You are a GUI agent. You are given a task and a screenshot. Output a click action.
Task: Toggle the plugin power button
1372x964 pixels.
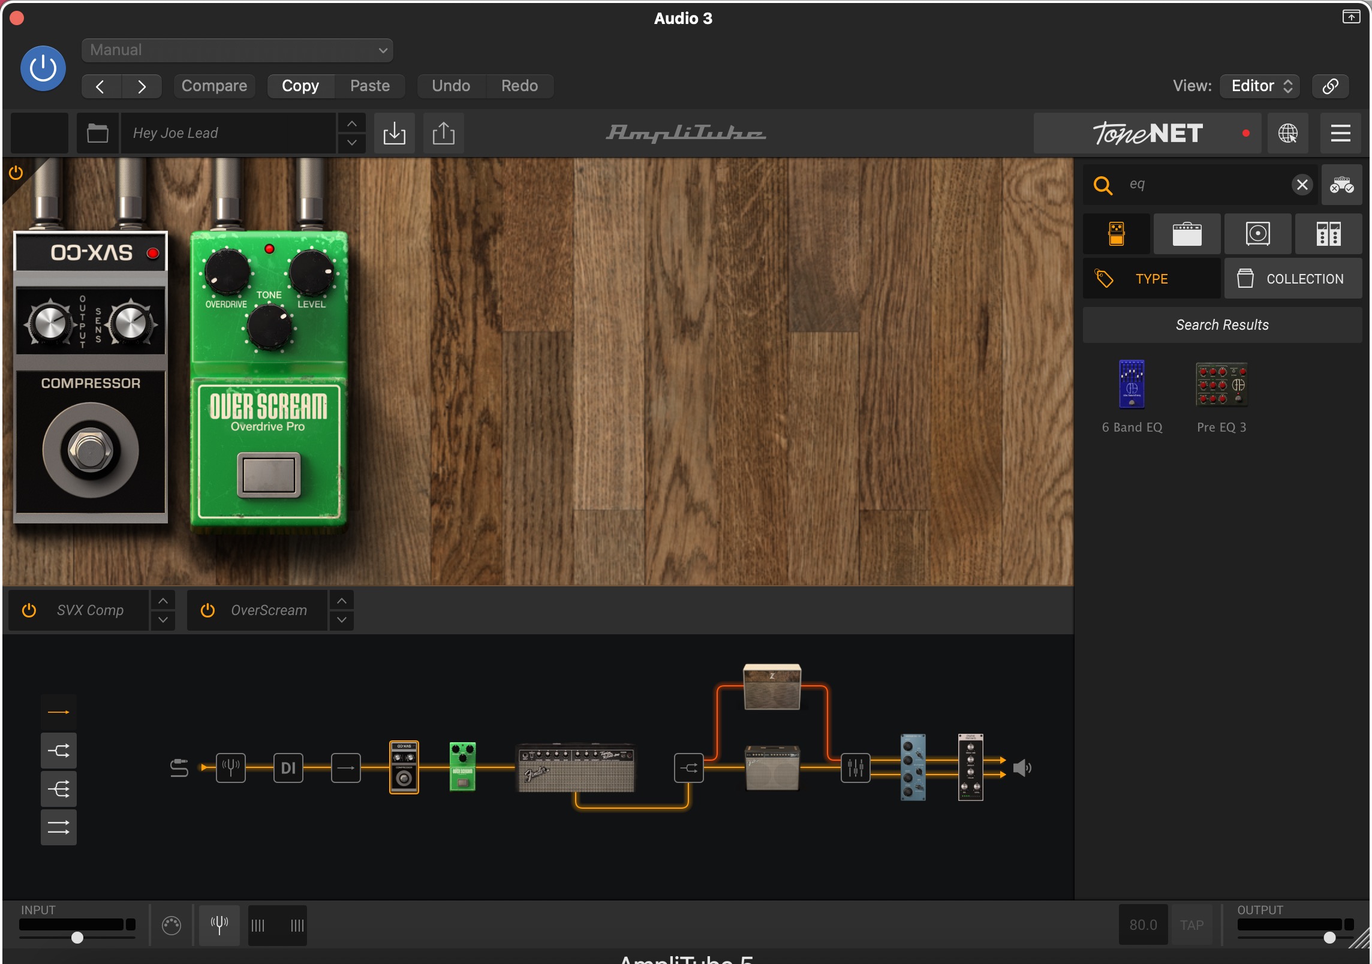pyautogui.click(x=43, y=68)
